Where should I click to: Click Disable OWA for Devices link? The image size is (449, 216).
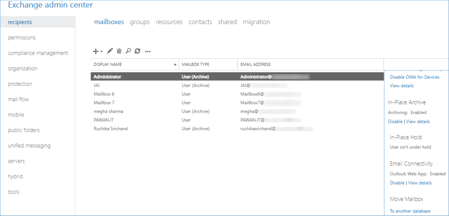pos(414,77)
